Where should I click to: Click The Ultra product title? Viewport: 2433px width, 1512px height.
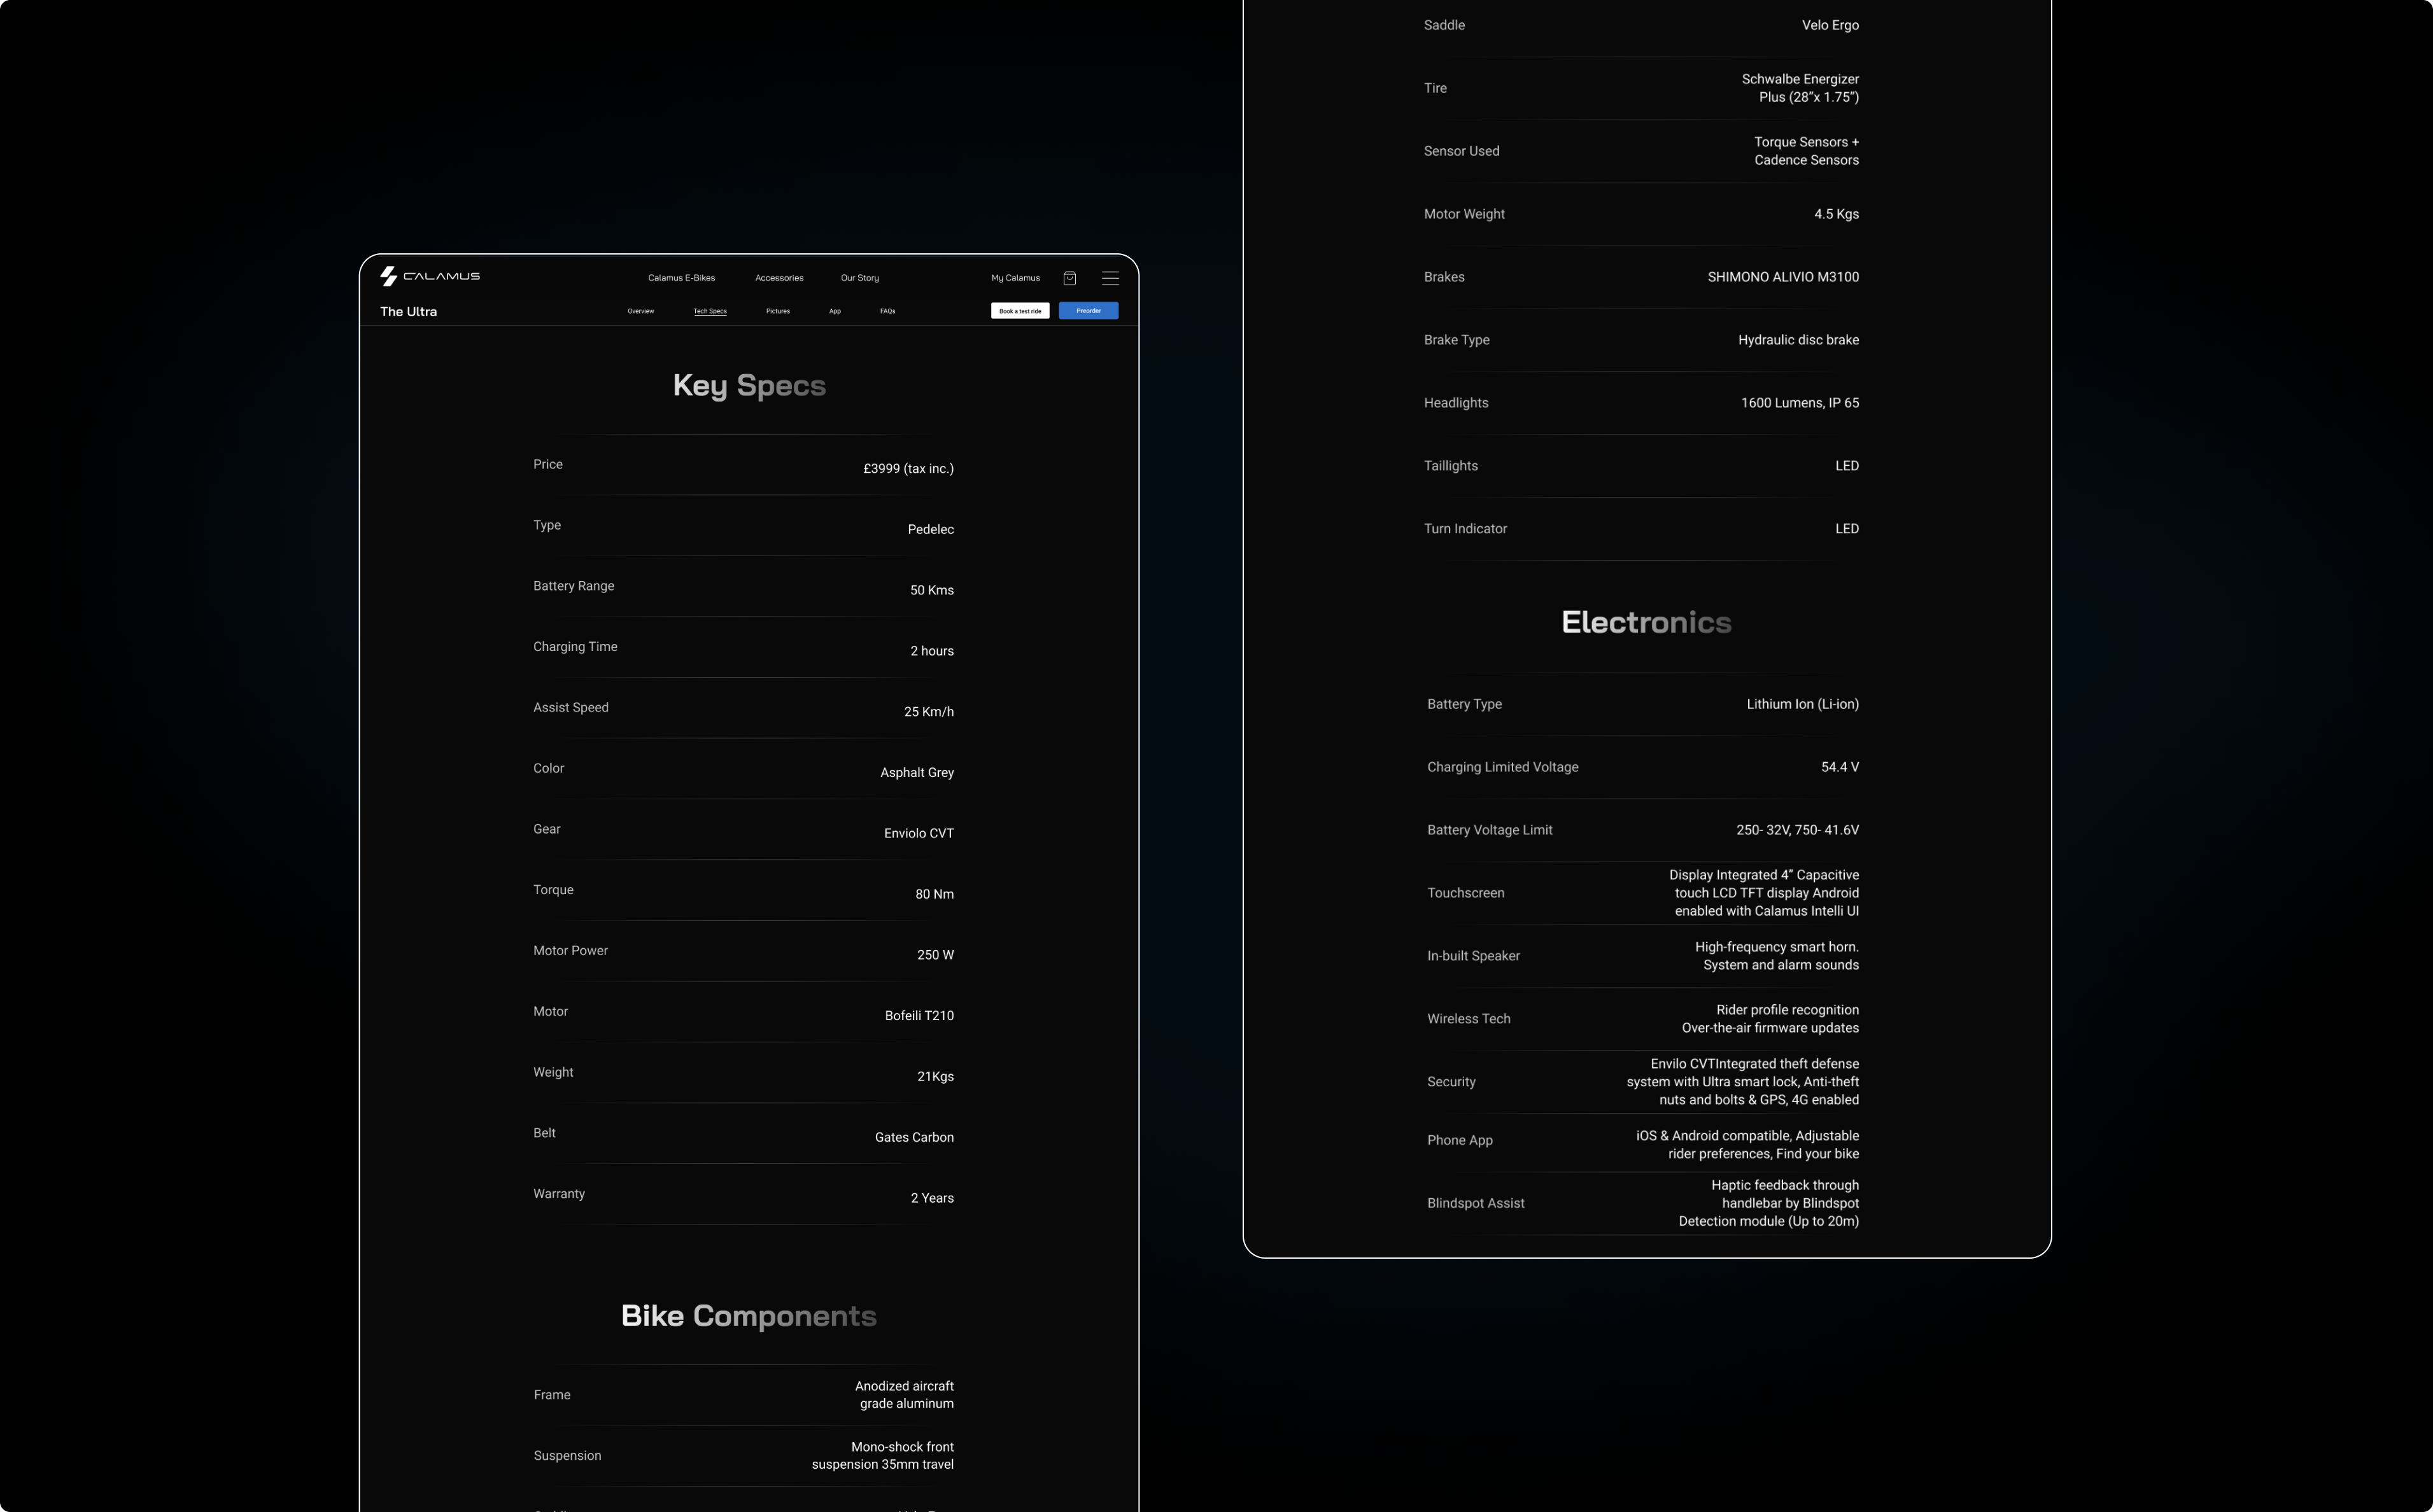click(408, 312)
